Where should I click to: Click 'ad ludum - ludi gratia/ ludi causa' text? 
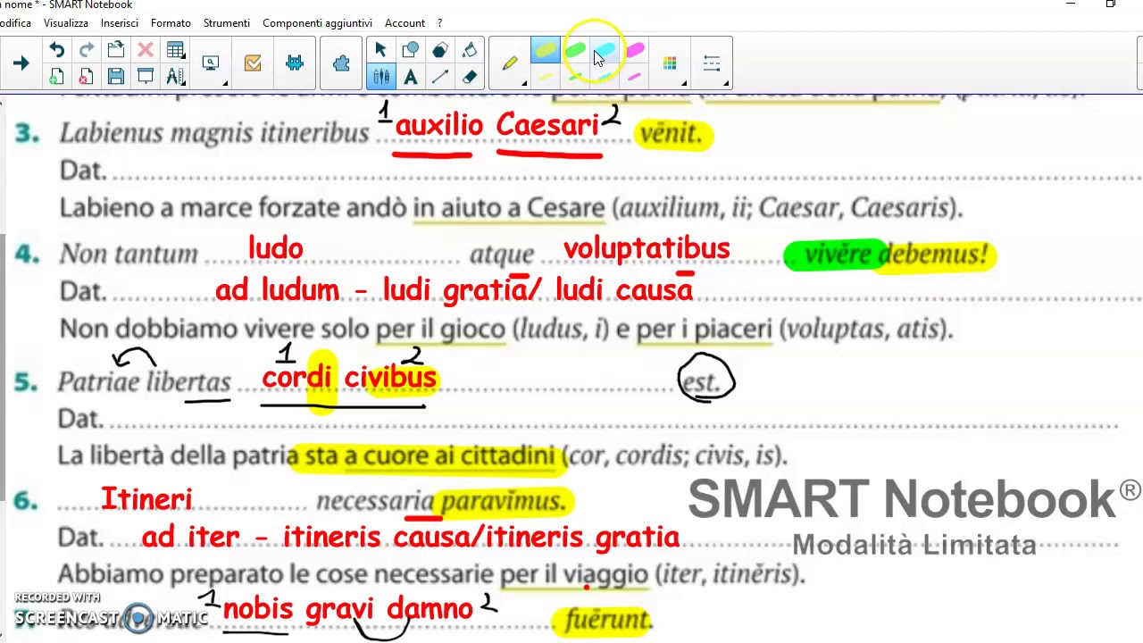click(x=454, y=290)
